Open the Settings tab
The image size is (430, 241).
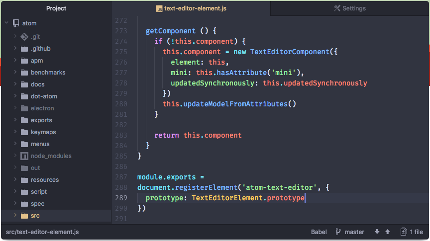pos(350,8)
